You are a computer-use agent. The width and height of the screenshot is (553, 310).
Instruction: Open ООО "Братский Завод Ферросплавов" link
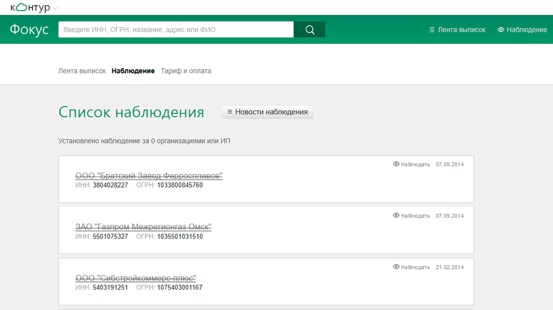pyautogui.click(x=149, y=176)
